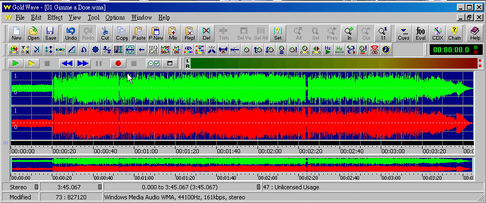Fast forward with double-right arrows
Viewport: 486px width, 203px height.
point(82,63)
